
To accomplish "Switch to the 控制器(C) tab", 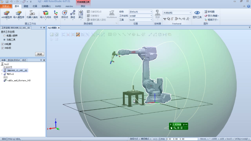I will coord(46,6).
